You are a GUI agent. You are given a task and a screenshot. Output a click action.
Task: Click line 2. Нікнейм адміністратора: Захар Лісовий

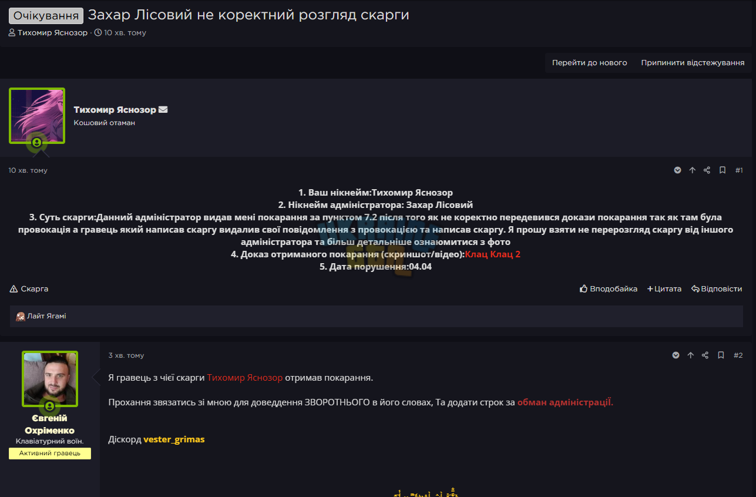pos(375,205)
